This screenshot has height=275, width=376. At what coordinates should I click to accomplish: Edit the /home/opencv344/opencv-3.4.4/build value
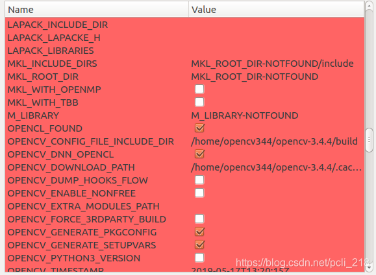(x=274, y=141)
